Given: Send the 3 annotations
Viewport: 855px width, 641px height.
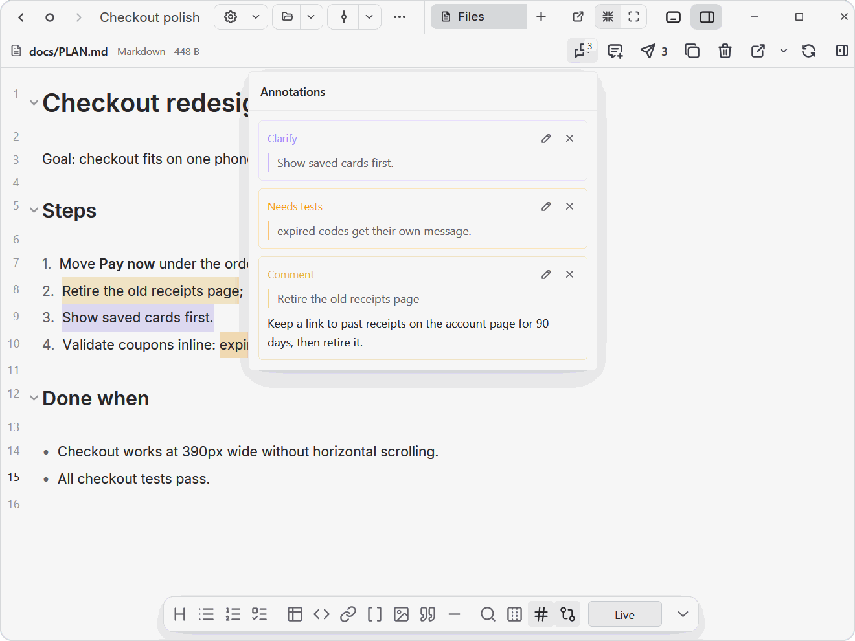Looking at the screenshot, I should [654, 51].
